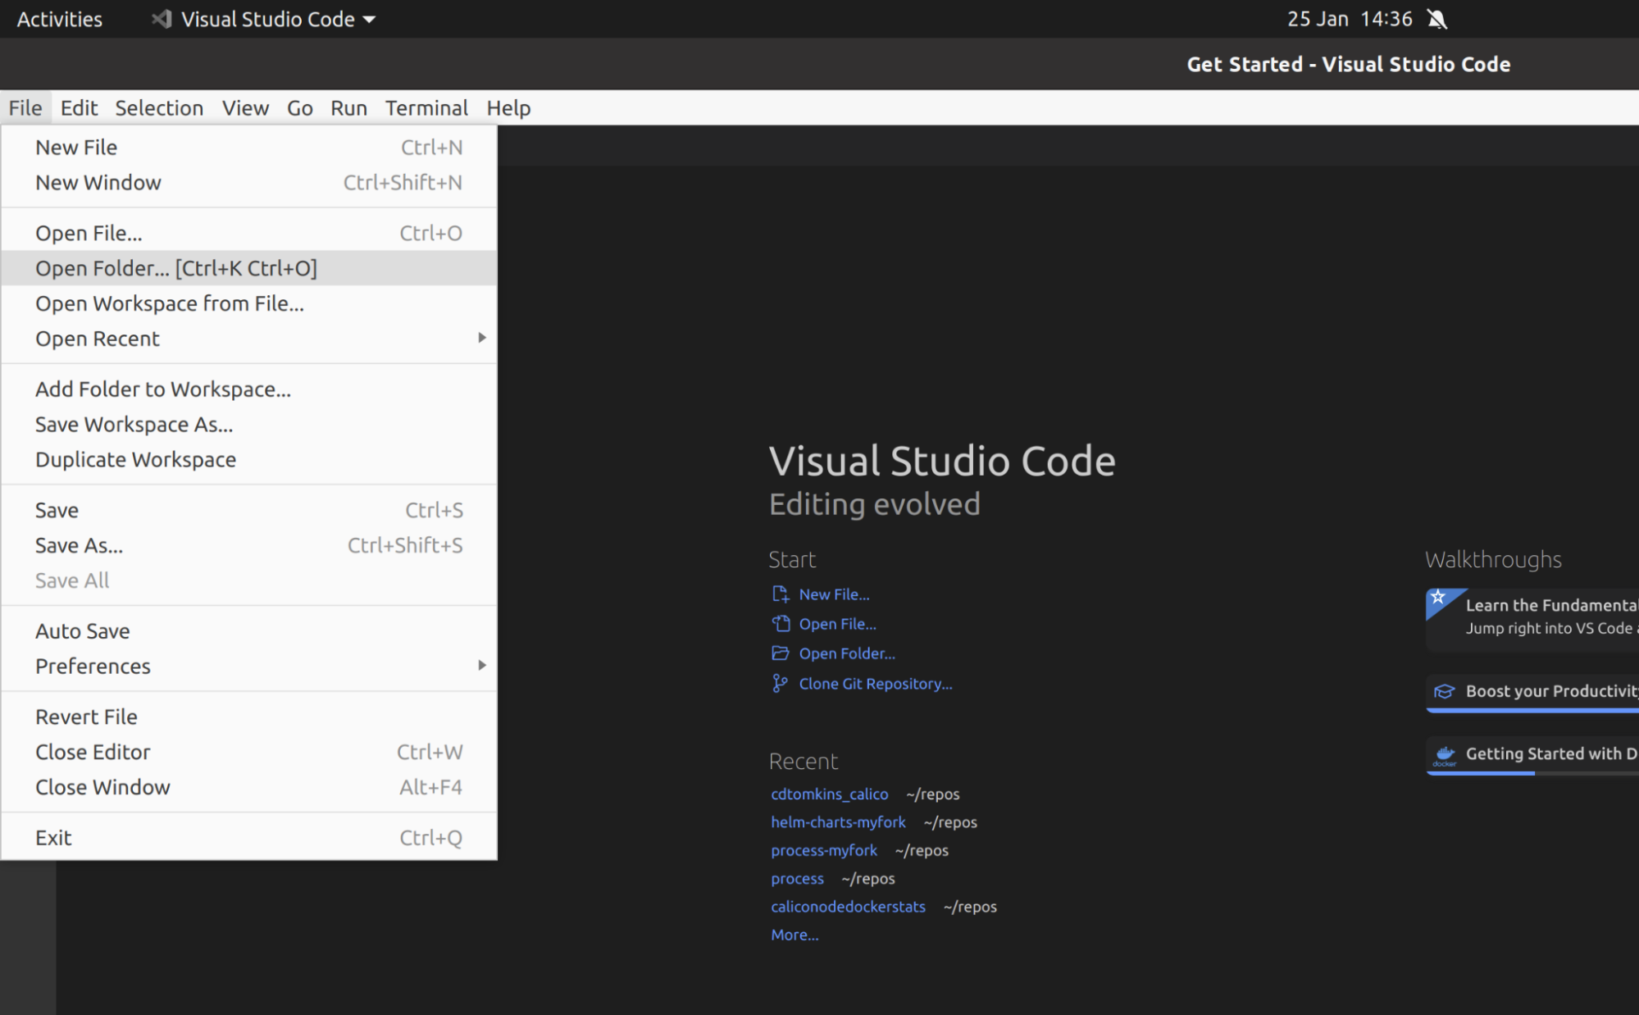Viewport: 1639px width, 1015px height.
Task: Choose Close Editor
Action: (248, 753)
